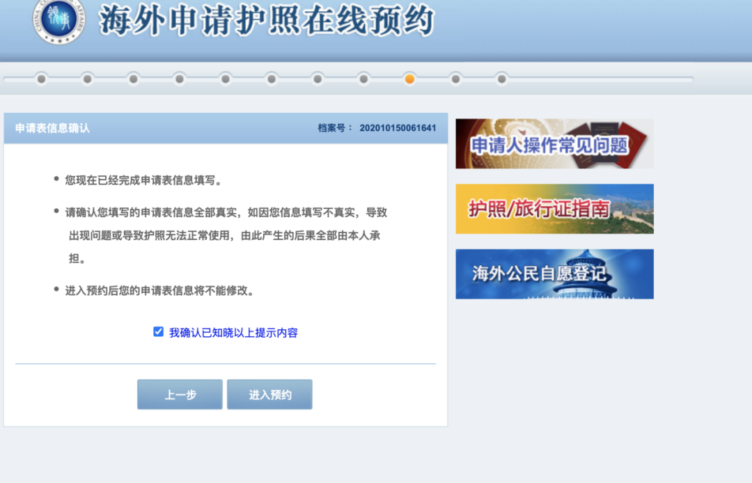The image size is (752, 483).
Task: Click the second progress step dot
Action: point(86,79)
